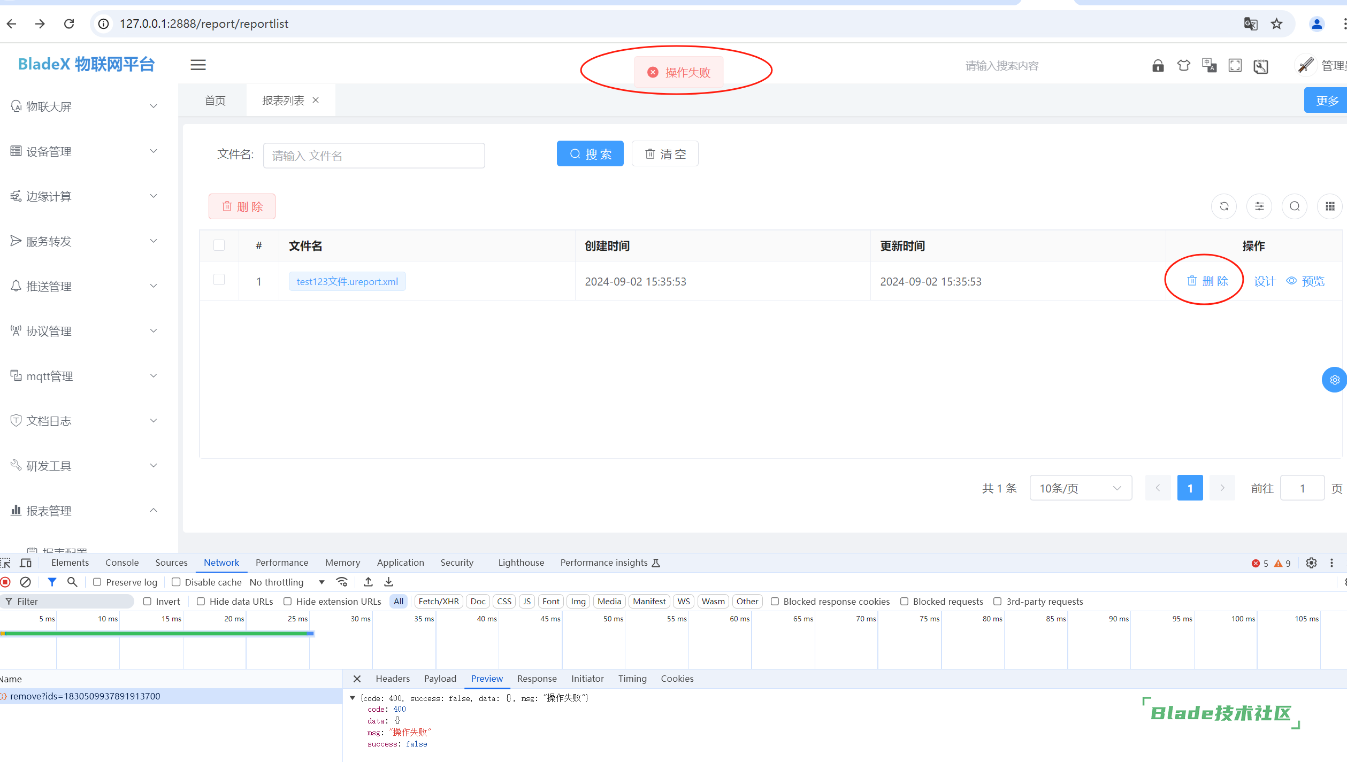Image resolution: width=1347 pixels, height=762 pixels.
Task: Open the floating blue settings gear
Action: point(1334,380)
